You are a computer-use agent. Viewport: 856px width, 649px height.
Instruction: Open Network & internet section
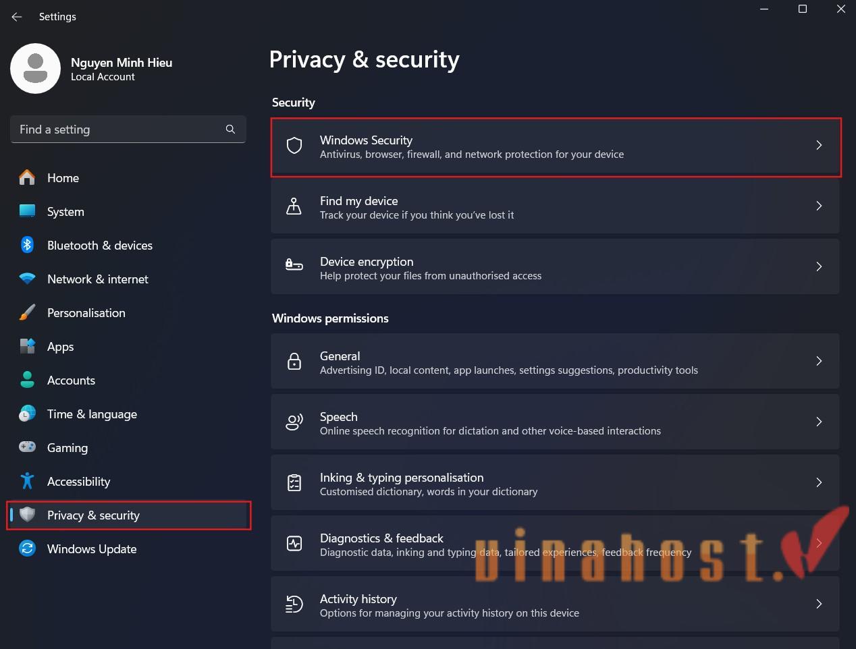click(128, 279)
